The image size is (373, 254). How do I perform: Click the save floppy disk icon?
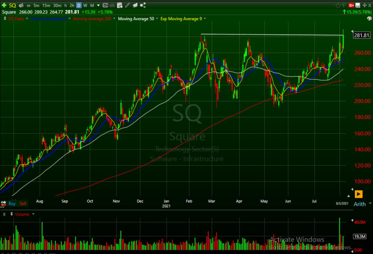pos(358,5)
